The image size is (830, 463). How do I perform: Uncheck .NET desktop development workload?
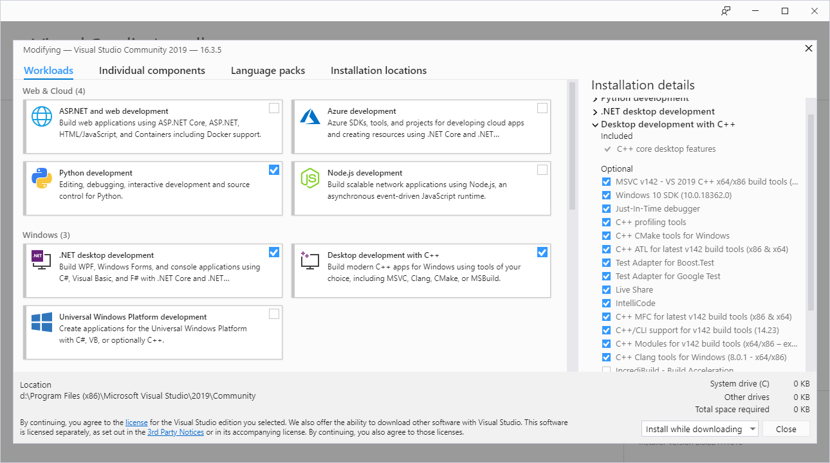tap(274, 252)
